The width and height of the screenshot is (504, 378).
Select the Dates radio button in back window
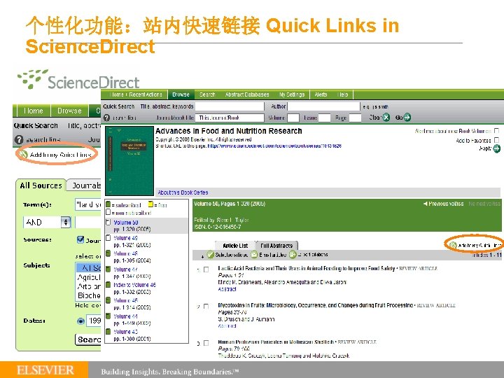[x=80, y=321]
